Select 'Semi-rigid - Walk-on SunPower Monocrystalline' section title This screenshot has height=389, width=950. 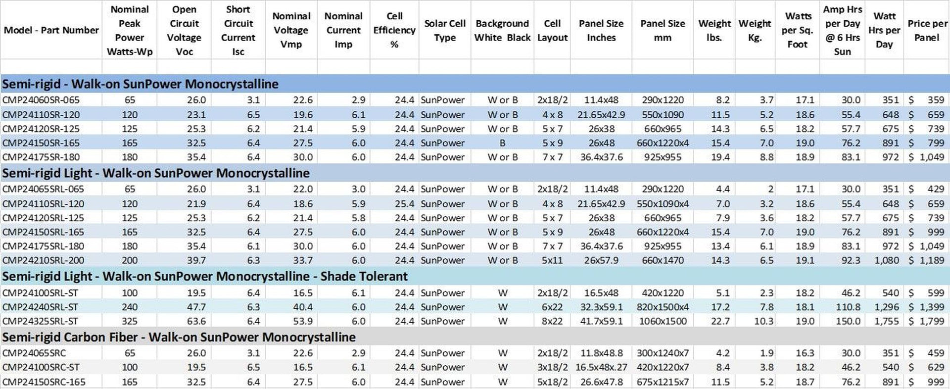click(x=140, y=84)
